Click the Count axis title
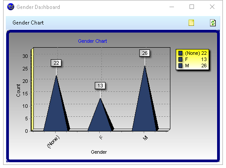The width and height of the screenshot is (226, 168). [x=18, y=90]
